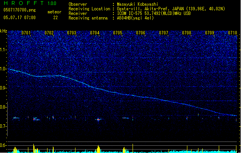Click time marker 0706

[x=141, y=33]
